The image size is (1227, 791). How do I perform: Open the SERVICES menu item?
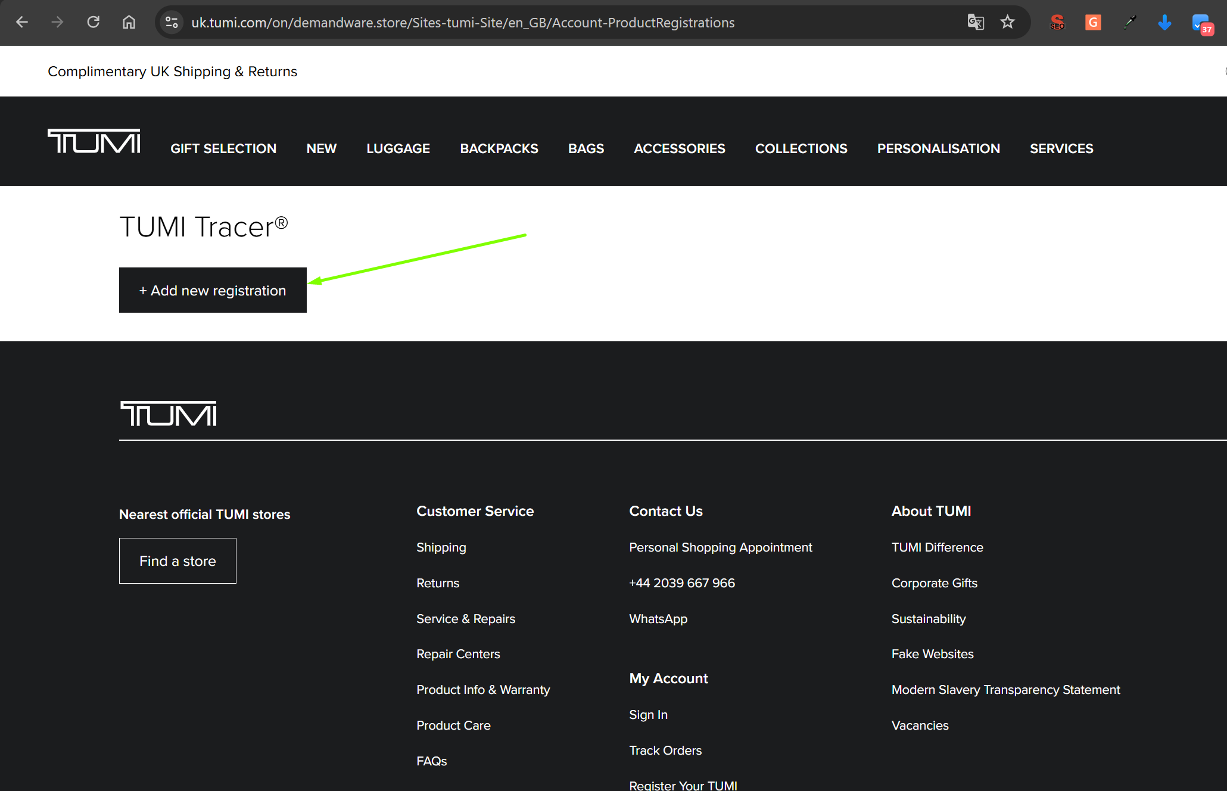(x=1061, y=148)
